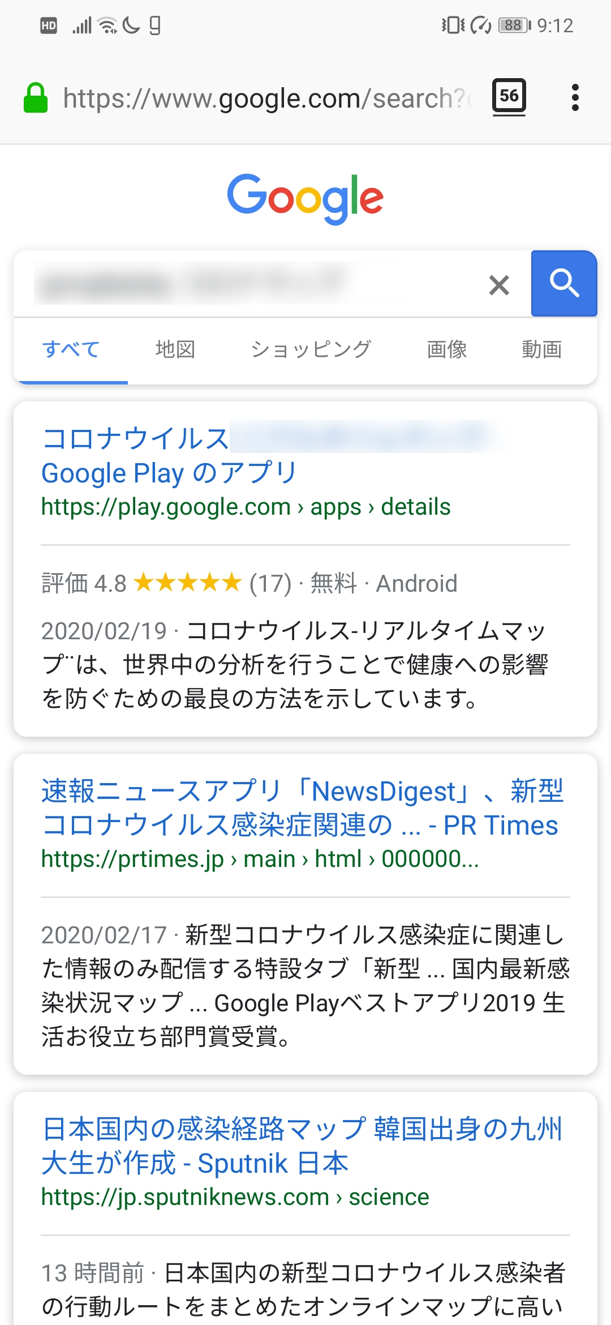Tap the play.google.com apps details URL
The width and height of the screenshot is (611, 1325).
click(246, 507)
